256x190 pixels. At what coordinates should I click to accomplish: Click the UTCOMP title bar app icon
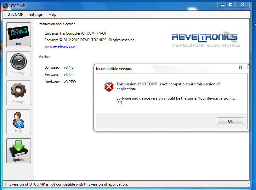[x=5, y=6]
